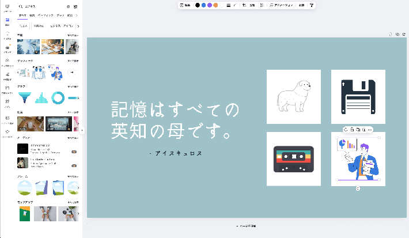Switch to the 写真 tab
Image resolution: width=409 pixels, height=238 pixels.
[x=33, y=16]
